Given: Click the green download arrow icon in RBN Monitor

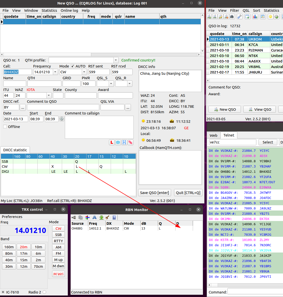Looking at the screenshot, I should click(101, 217).
